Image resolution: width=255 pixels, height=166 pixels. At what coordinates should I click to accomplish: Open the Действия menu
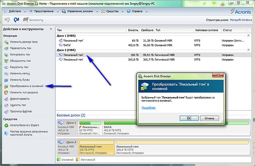click(15, 11)
